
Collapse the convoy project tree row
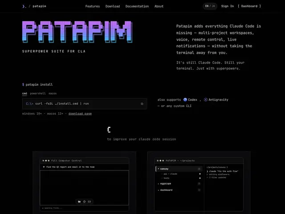(x=179, y=169)
